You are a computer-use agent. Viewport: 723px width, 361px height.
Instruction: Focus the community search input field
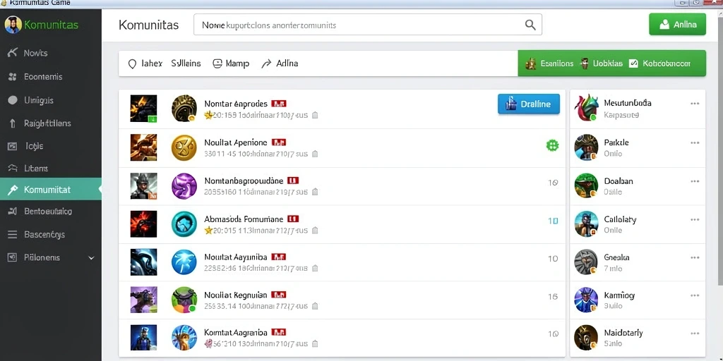(x=367, y=25)
